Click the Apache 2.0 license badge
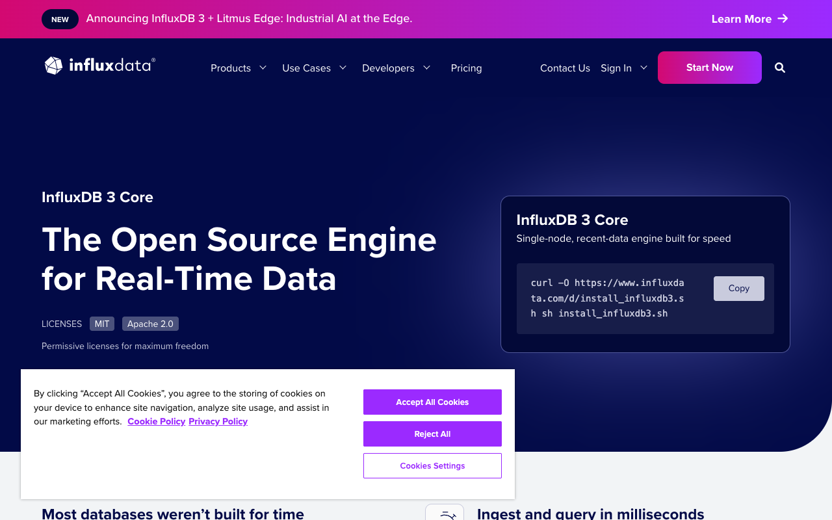832x520 pixels. tap(150, 324)
